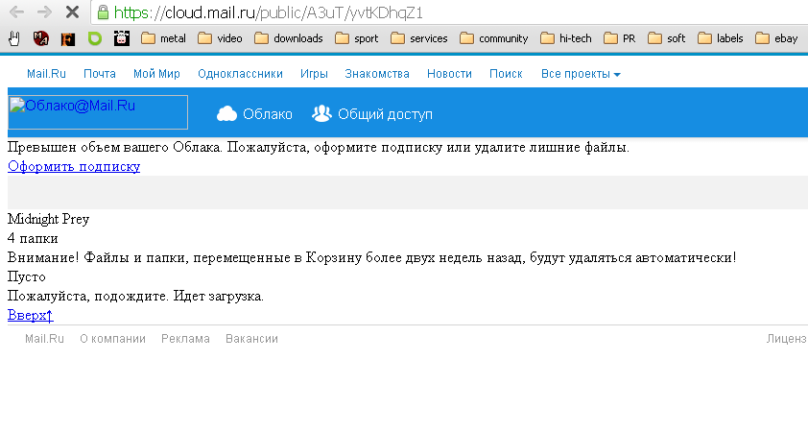
Task: Go to Mail.Ru in top navigation
Action: (x=46, y=74)
